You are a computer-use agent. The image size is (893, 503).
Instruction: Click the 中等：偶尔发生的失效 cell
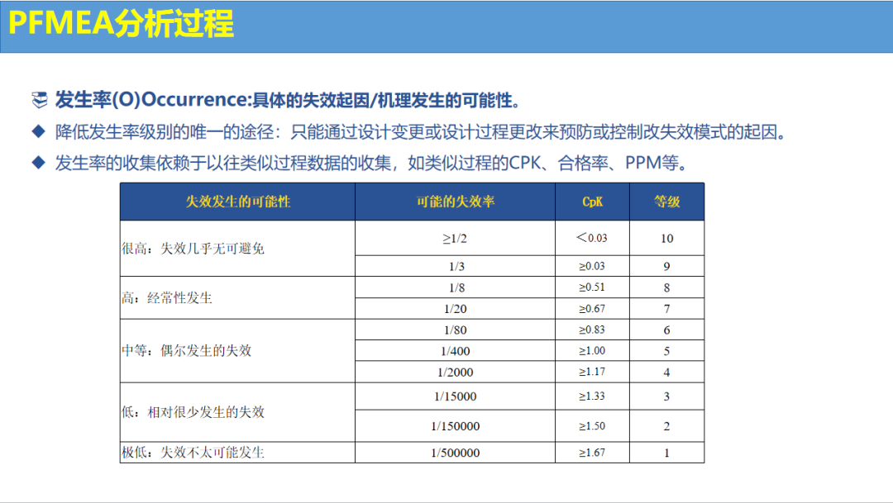(x=187, y=350)
